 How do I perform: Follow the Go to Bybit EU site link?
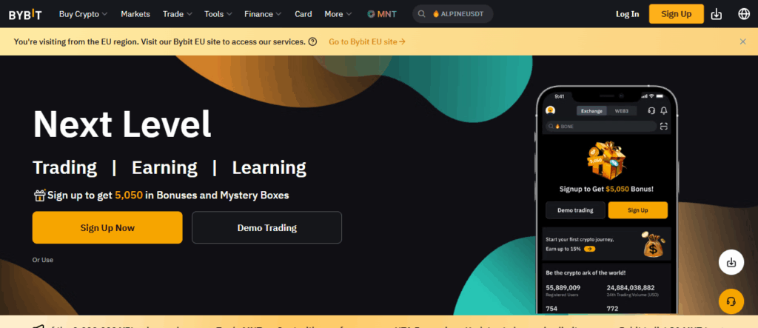[367, 41]
